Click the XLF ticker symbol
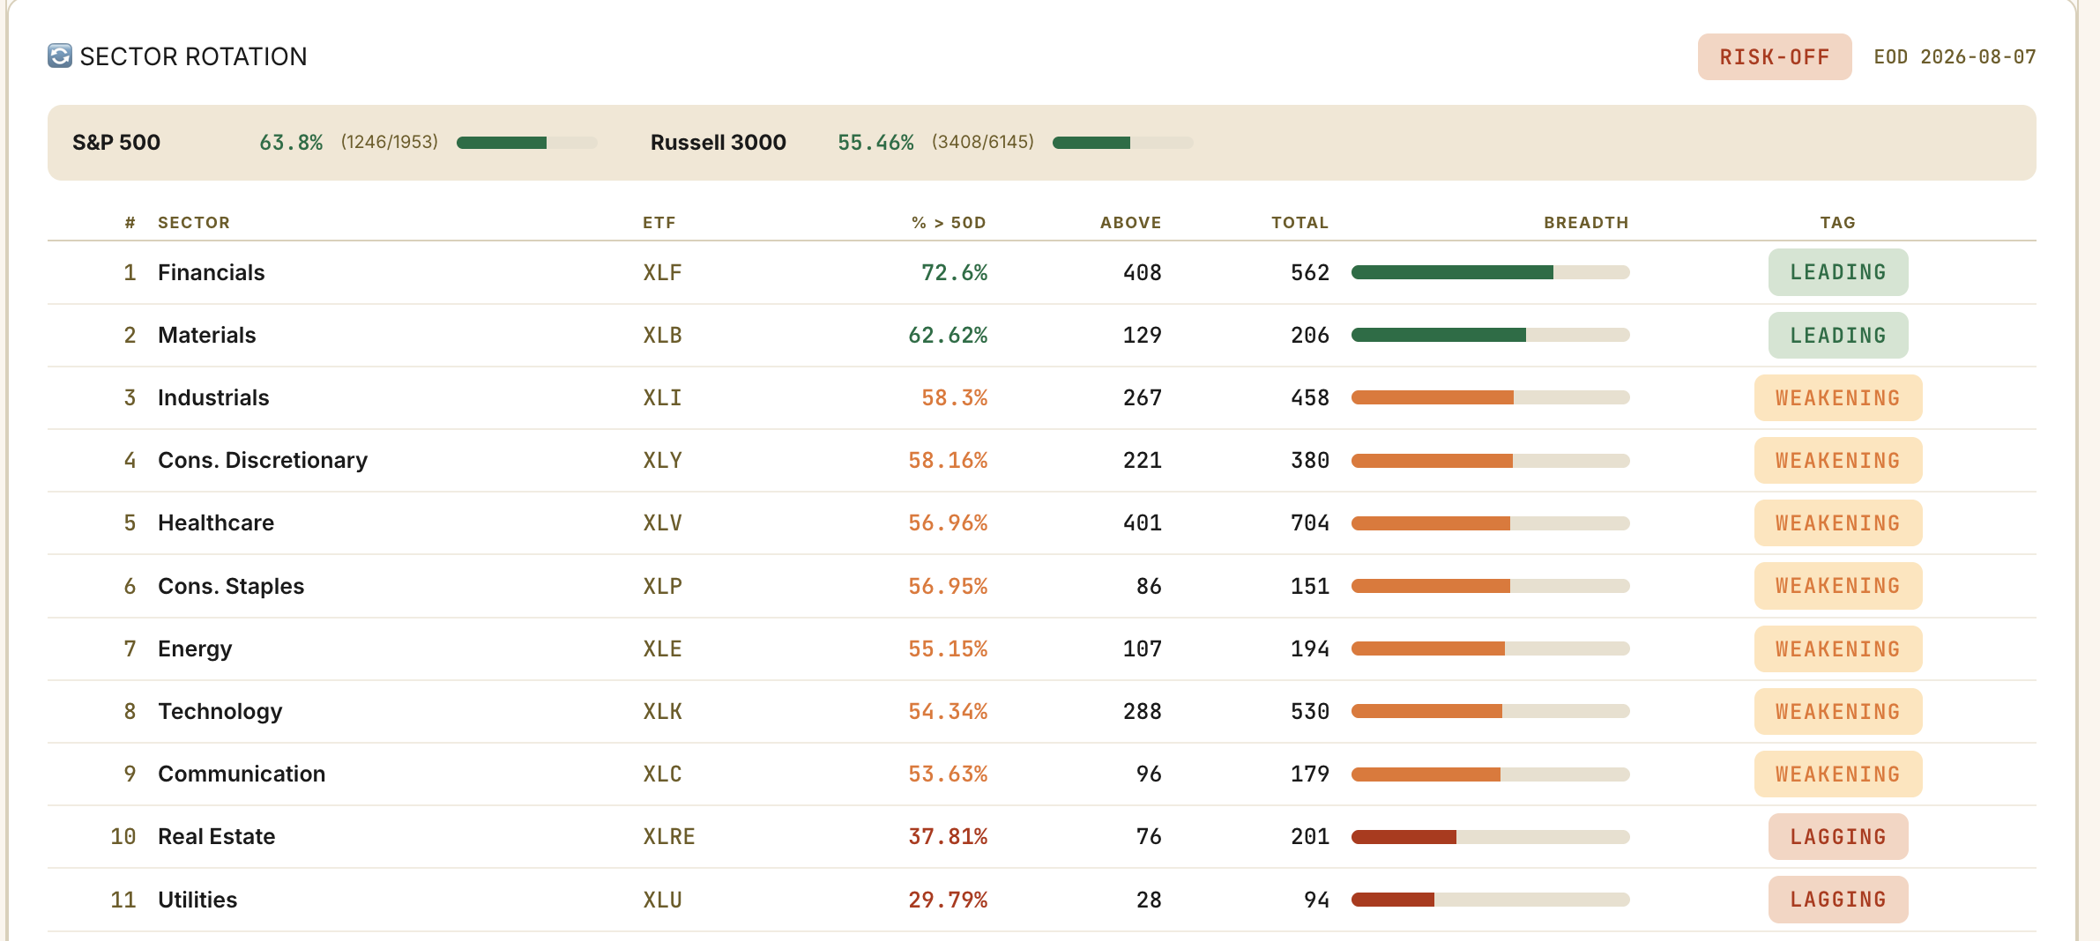 tap(663, 273)
